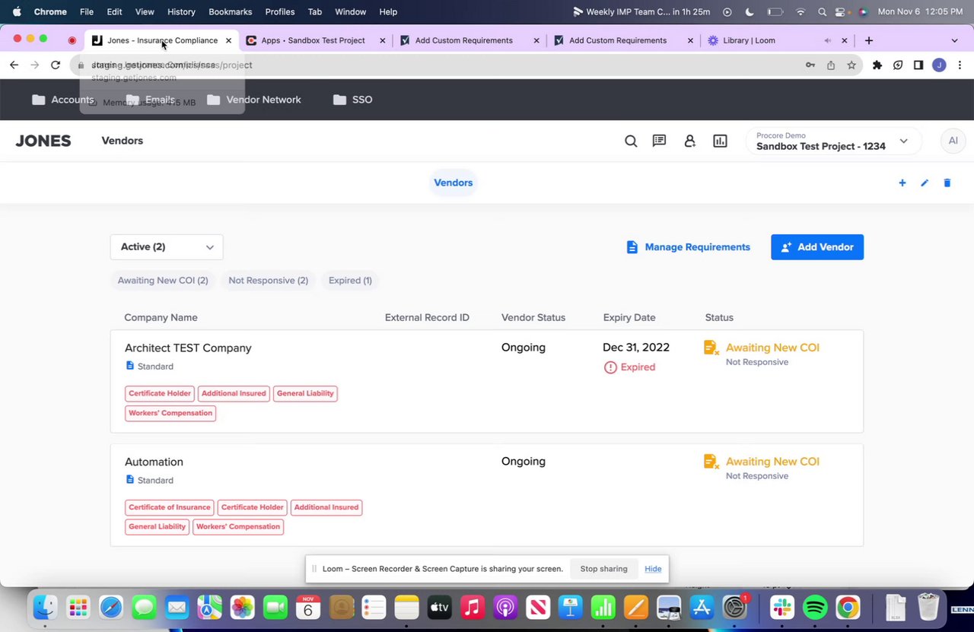Image resolution: width=974 pixels, height=632 pixels.
Task: Open Chrome extensions puzzle icon
Action: click(x=877, y=65)
